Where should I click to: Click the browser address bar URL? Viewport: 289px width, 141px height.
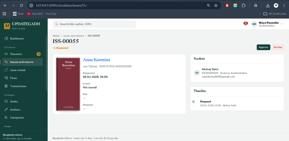point(61,6)
